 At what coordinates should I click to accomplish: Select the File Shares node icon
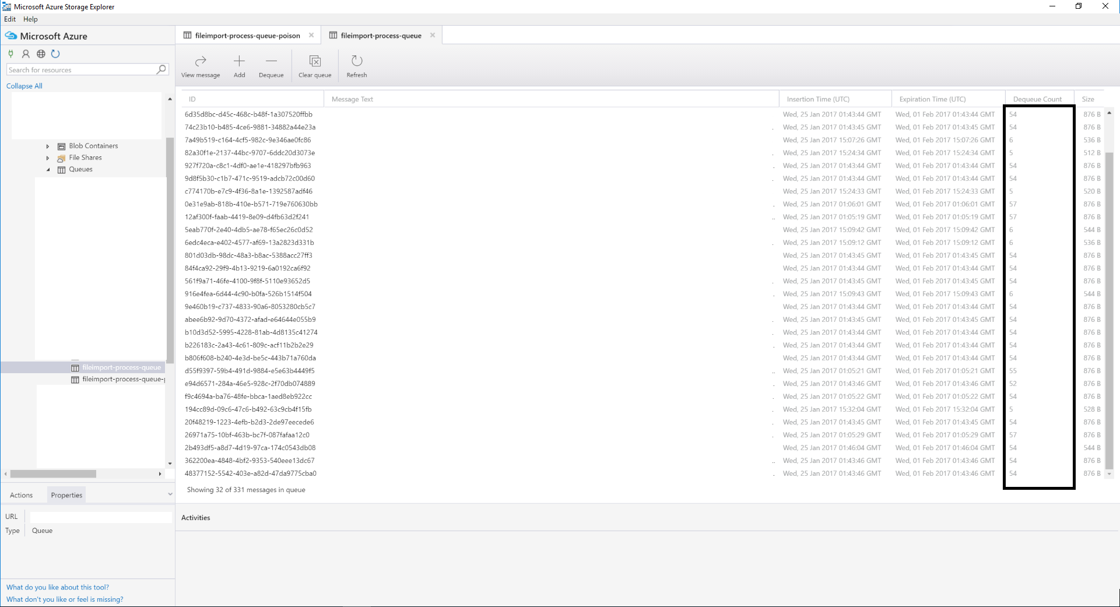pyautogui.click(x=61, y=158)
